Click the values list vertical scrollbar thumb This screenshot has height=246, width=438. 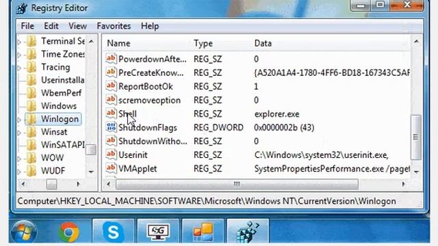[x=416, y=137]
